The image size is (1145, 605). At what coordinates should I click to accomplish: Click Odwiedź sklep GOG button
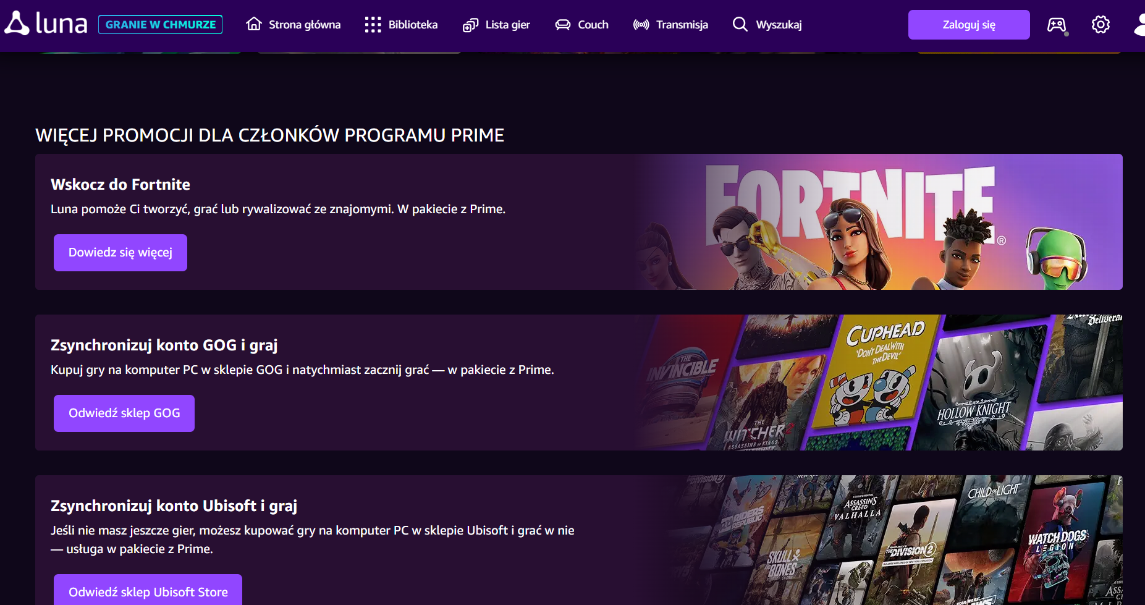pyautogui.click(x=124, y=413)
